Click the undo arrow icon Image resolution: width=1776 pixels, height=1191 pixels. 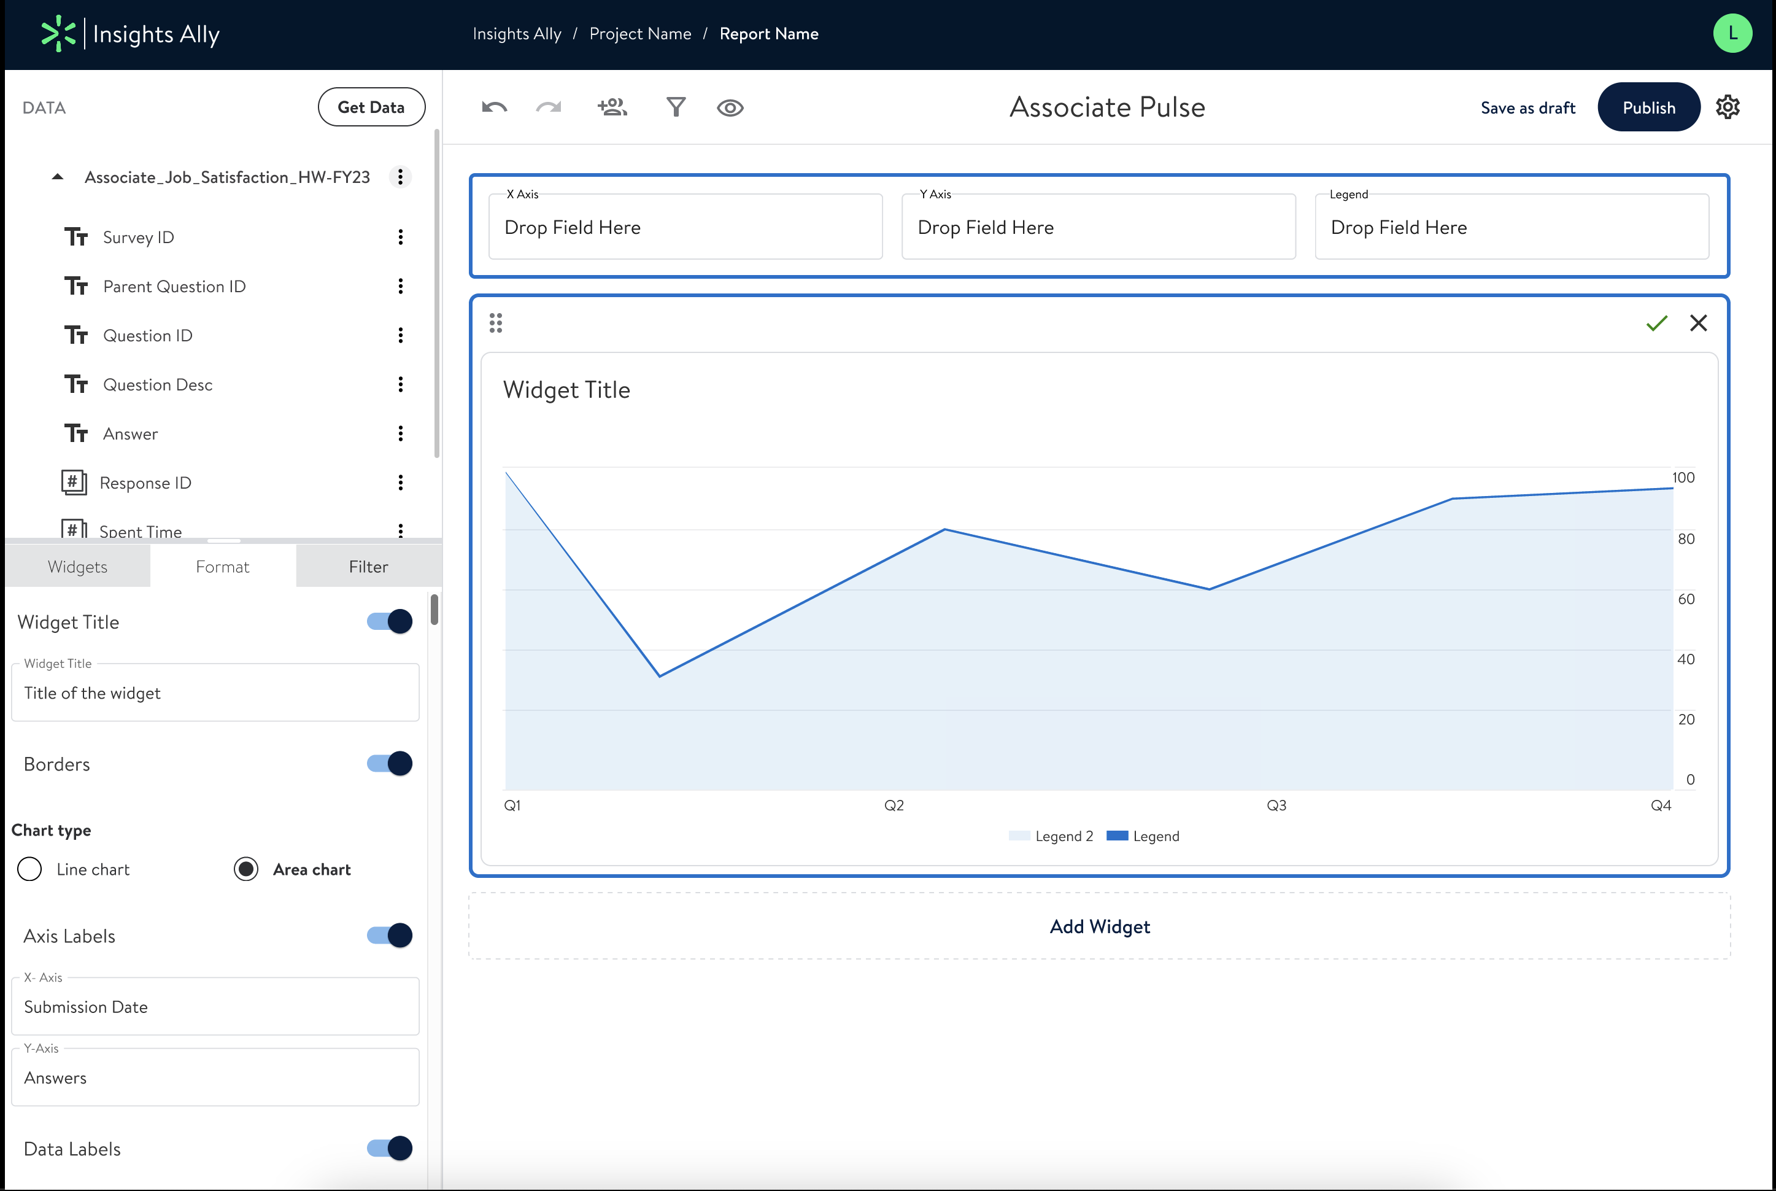tap(494, 107)
